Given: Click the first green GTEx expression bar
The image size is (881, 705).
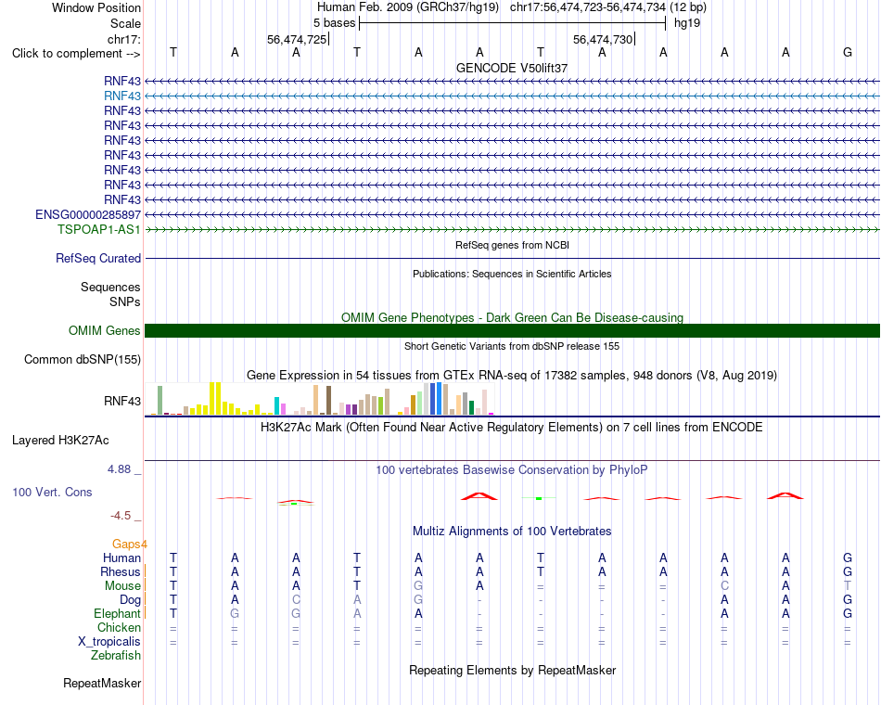Looking at the screenshot, I should coord(160,401).
